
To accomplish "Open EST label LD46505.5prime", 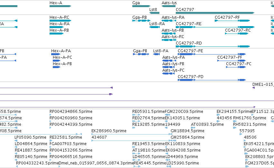I will tap(149, 157).
